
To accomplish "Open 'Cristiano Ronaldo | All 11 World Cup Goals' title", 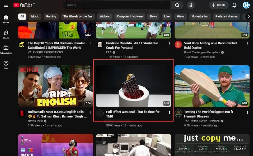I will (132, 45).
